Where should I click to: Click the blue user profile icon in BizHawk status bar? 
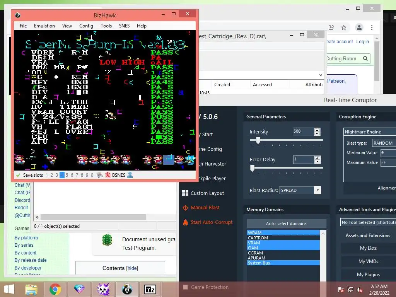tap(130, 175)
